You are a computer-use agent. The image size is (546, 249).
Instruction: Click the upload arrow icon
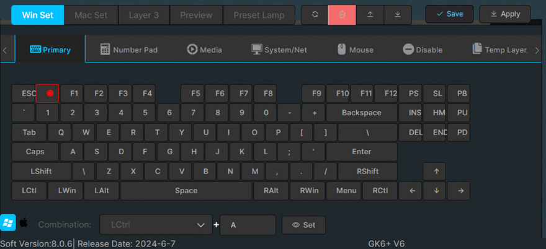pyautogui.click(x=370, y=15)
